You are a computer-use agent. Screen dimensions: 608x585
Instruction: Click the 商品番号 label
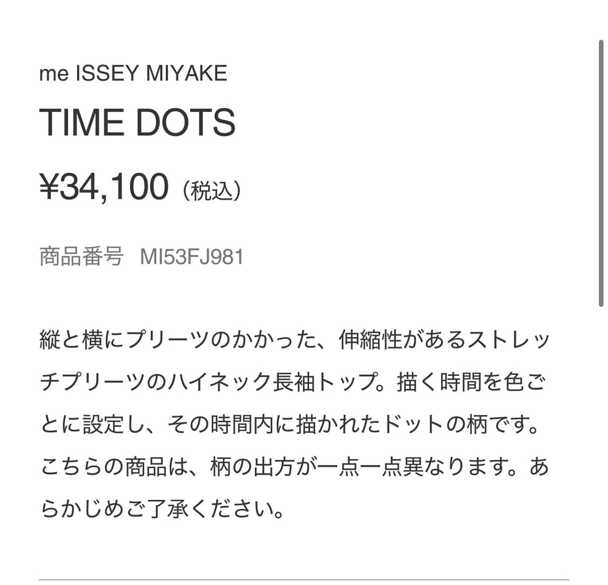pos(82,257)
